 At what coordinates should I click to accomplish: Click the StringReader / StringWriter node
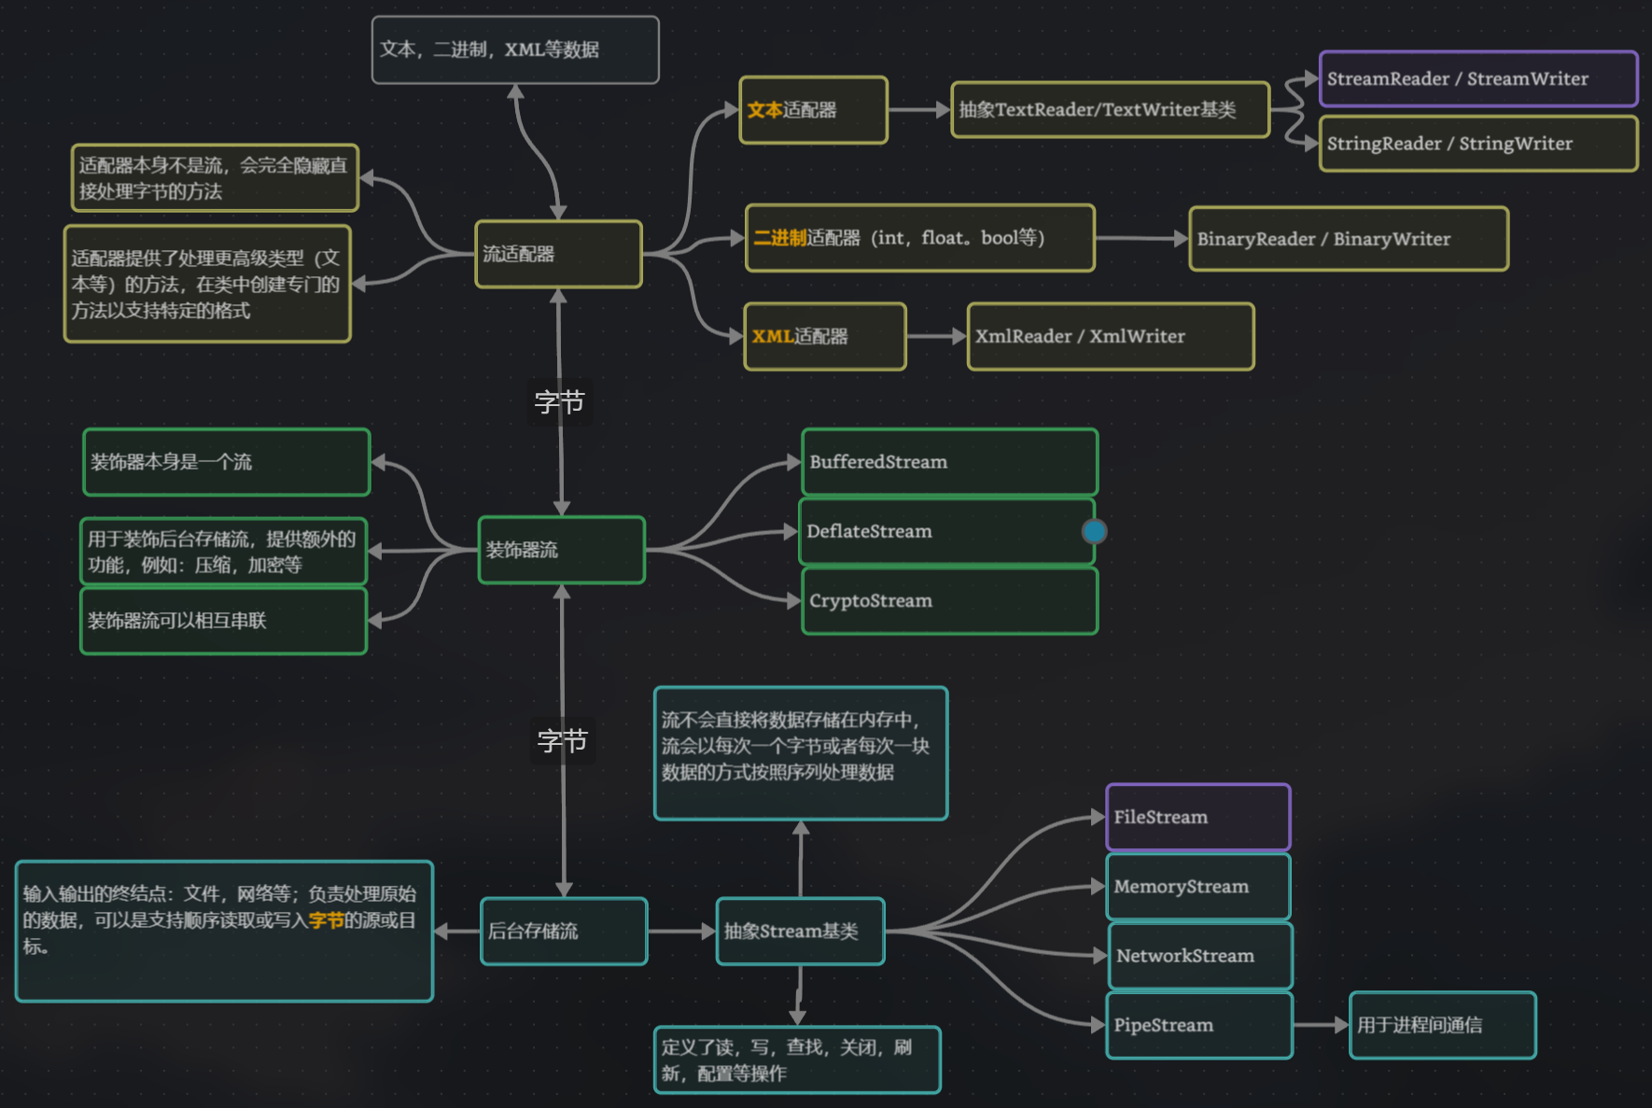(x=1477, y=143)
